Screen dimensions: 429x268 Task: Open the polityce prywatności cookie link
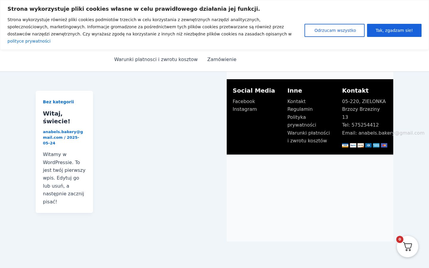(x=29, y=41)
